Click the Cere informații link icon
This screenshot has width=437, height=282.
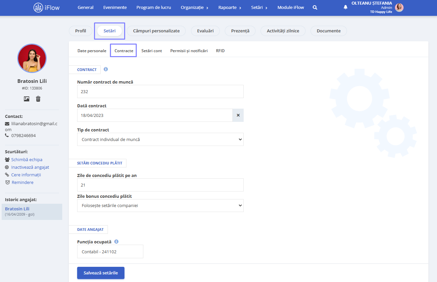(x=7, y=175)
